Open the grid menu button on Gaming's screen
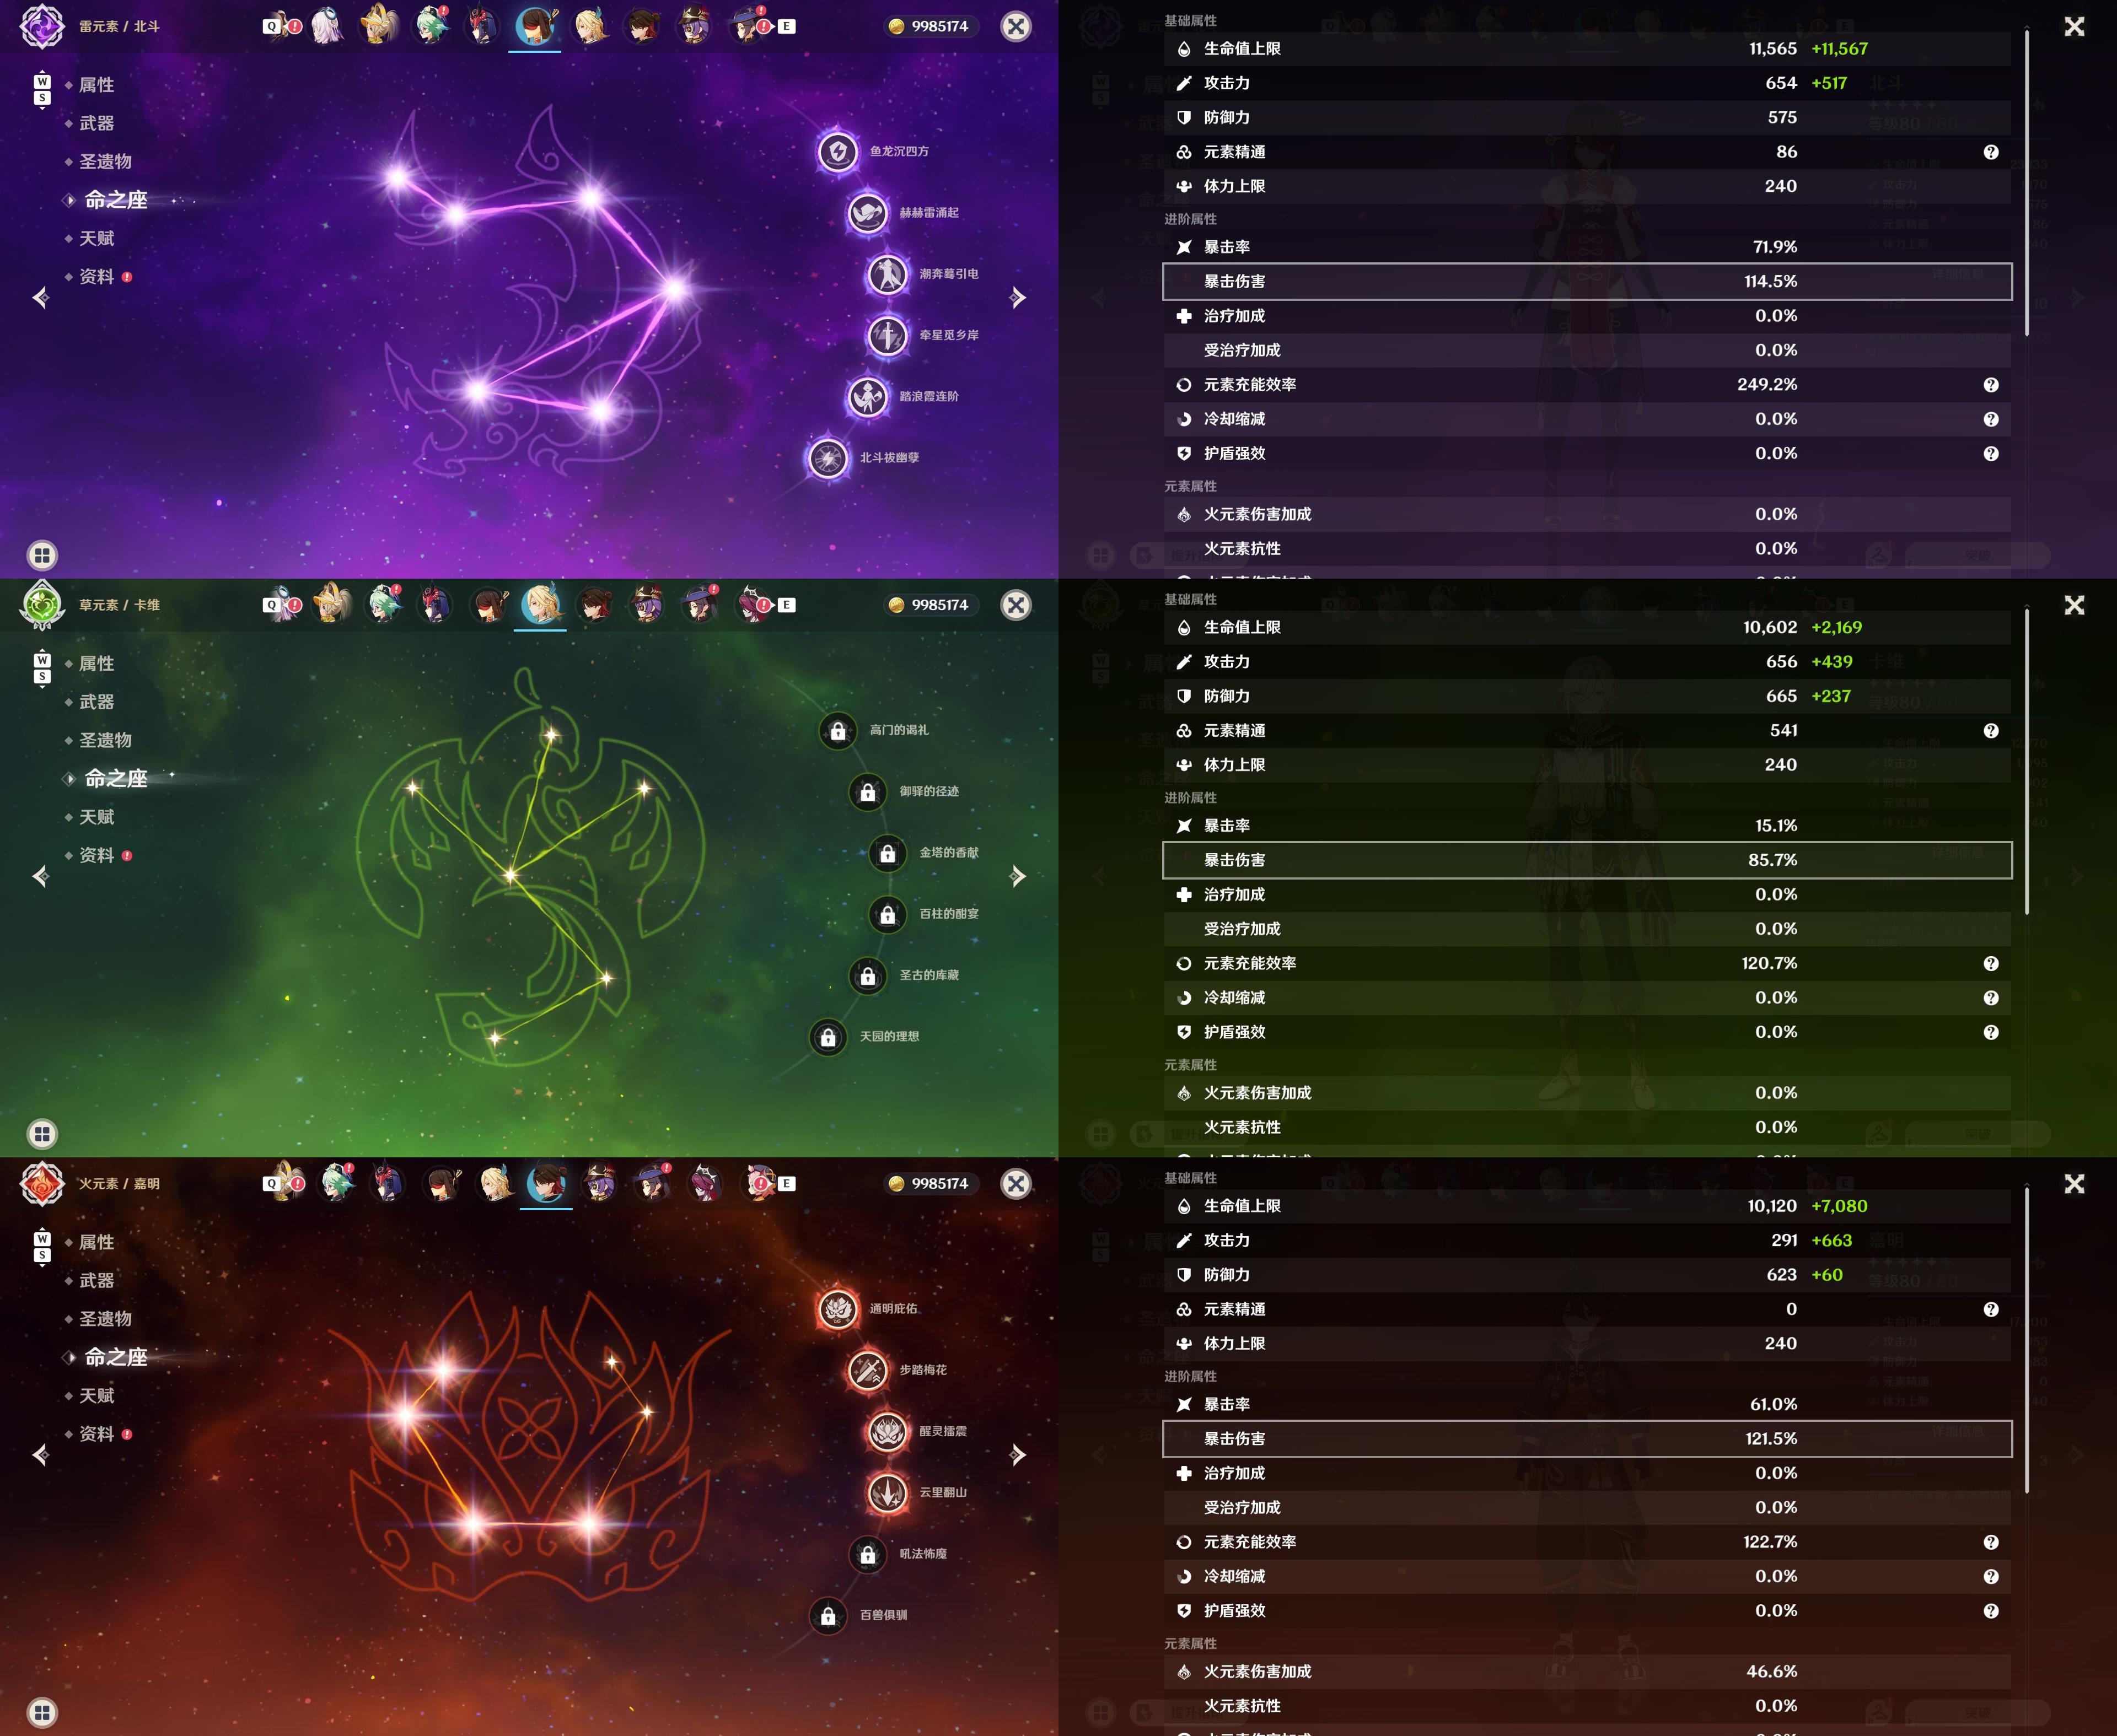The height and width of the screenshot is (1736, 2117). point(42,1712)
